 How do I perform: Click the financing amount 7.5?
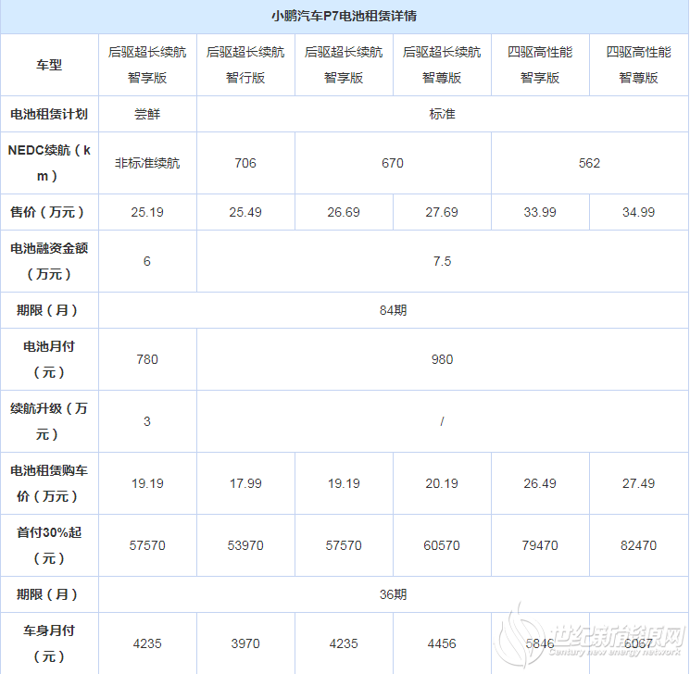coord(443,261)
